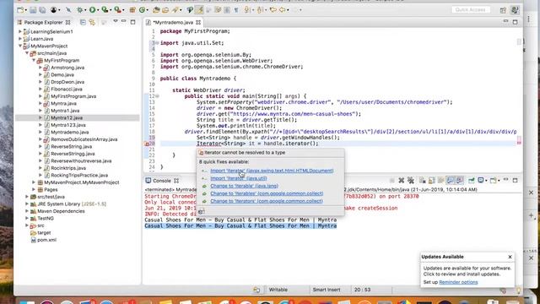This screenshot has width=540, height=304.
Task: Click Change to 'Iterators' (com.google.common.collect) fix
Action: 267,201
